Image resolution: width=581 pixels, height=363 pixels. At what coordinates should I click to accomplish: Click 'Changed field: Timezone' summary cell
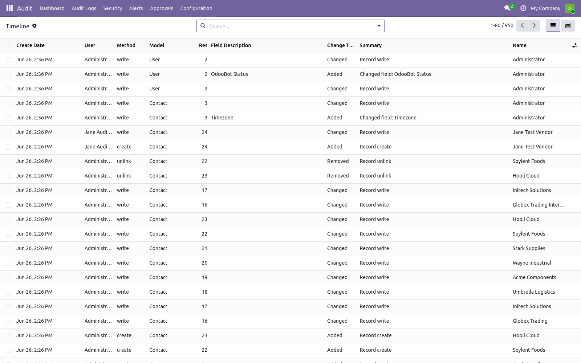pos(388,118)
